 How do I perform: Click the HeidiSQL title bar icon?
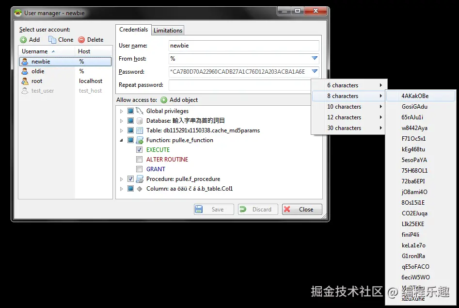pyautogui.click(x=18, y=13)
